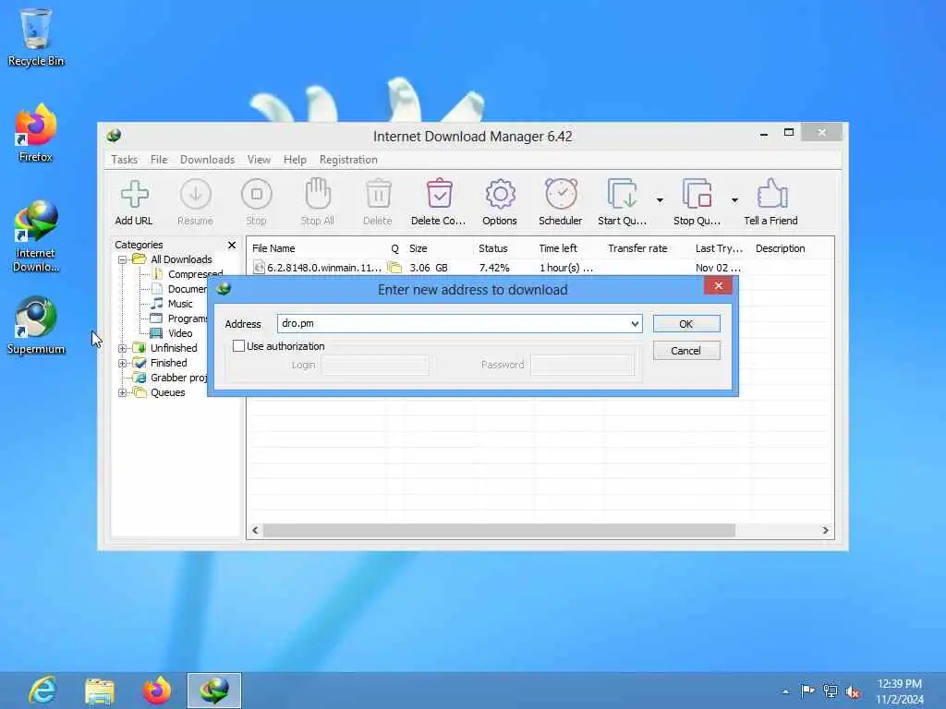The image size is (946, 709).
Task: Open the Start Queue dropdown arrow
Action: pos(660,200)
